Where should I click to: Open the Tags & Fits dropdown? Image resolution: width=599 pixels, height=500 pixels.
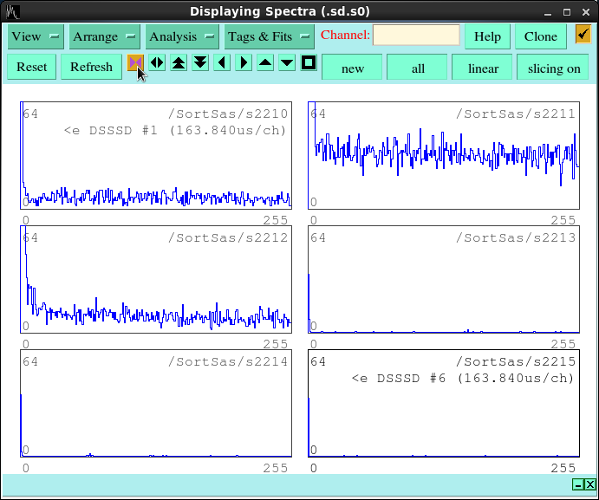(x=269, y=36)
